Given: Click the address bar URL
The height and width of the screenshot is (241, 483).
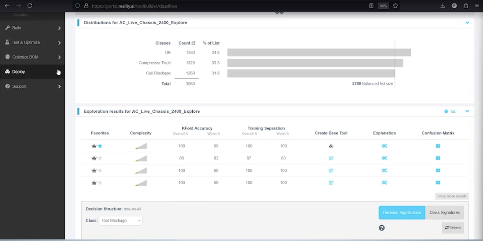Looking at the screenshot, I should click(134, 6).
